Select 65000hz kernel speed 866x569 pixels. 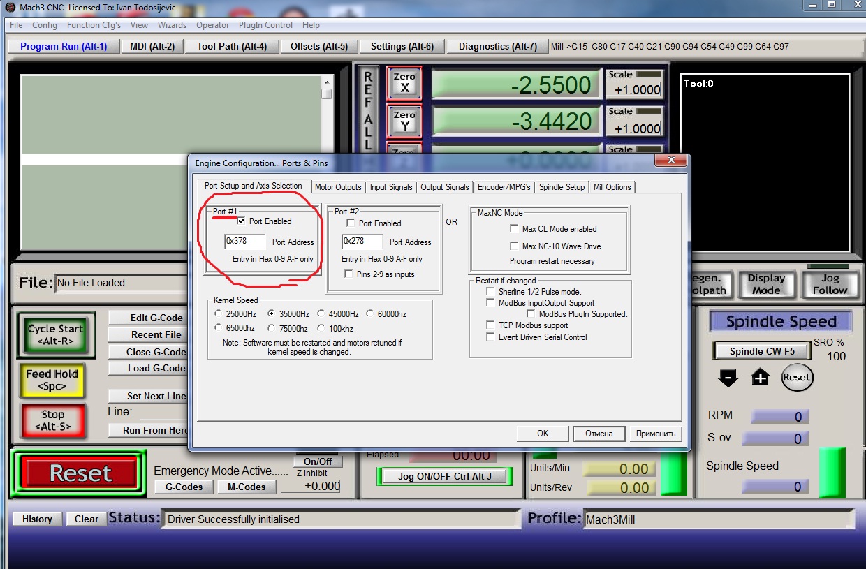(219, 328)
